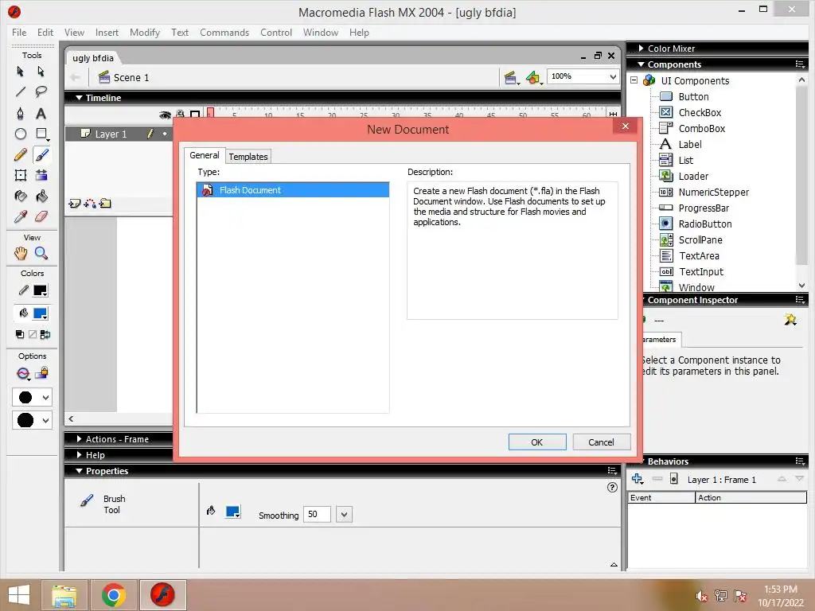The height and width of the screenshot is (611, 815).
Task: Expand the Help panel
Action: click(79, 454)
